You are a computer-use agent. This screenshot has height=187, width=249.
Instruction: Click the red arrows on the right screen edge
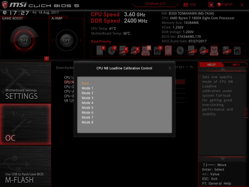(x=246, y=117)
